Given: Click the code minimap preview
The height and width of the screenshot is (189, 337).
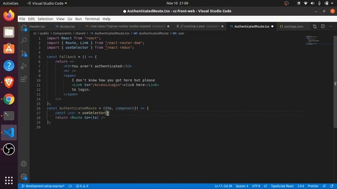Looking at the screenshot, I should point(312,40).
